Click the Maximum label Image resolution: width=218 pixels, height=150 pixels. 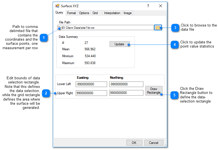pos(68,63)
